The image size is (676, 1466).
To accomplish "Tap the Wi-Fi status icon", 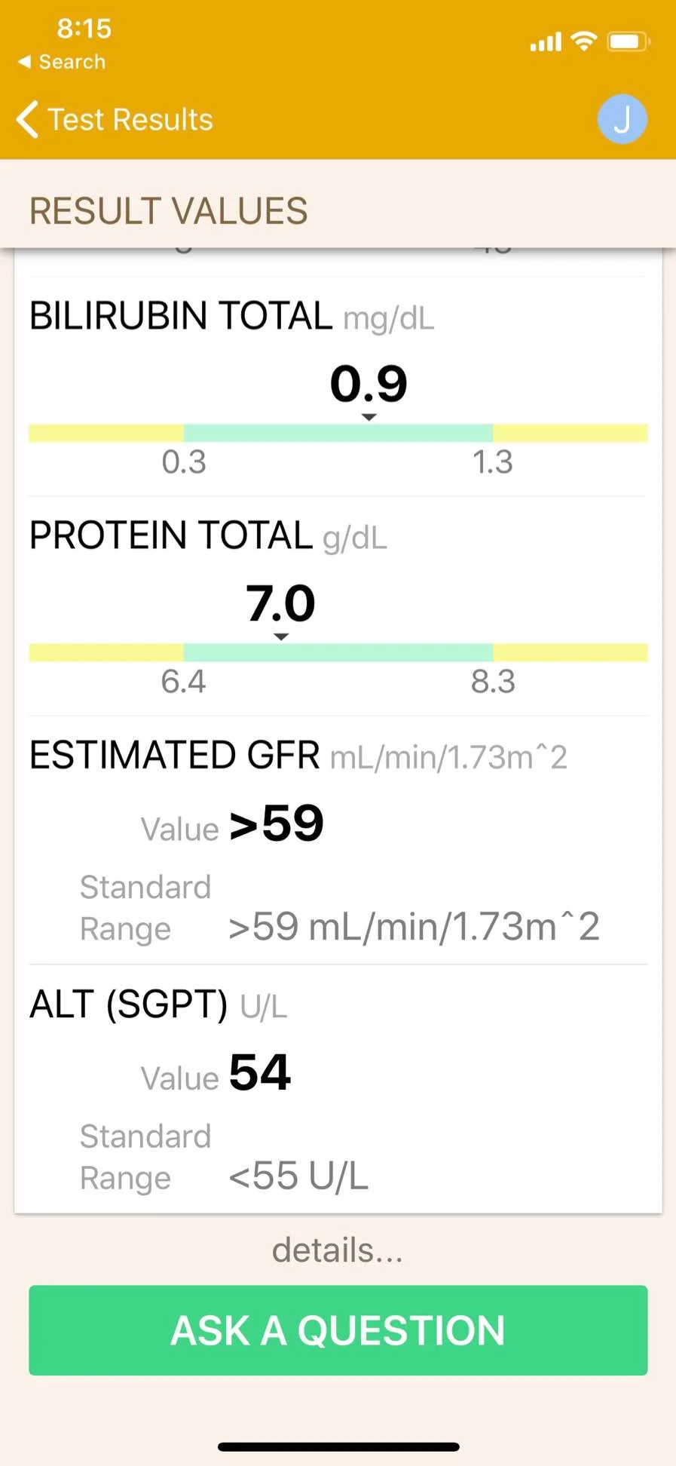I will (x=584, y=41).
